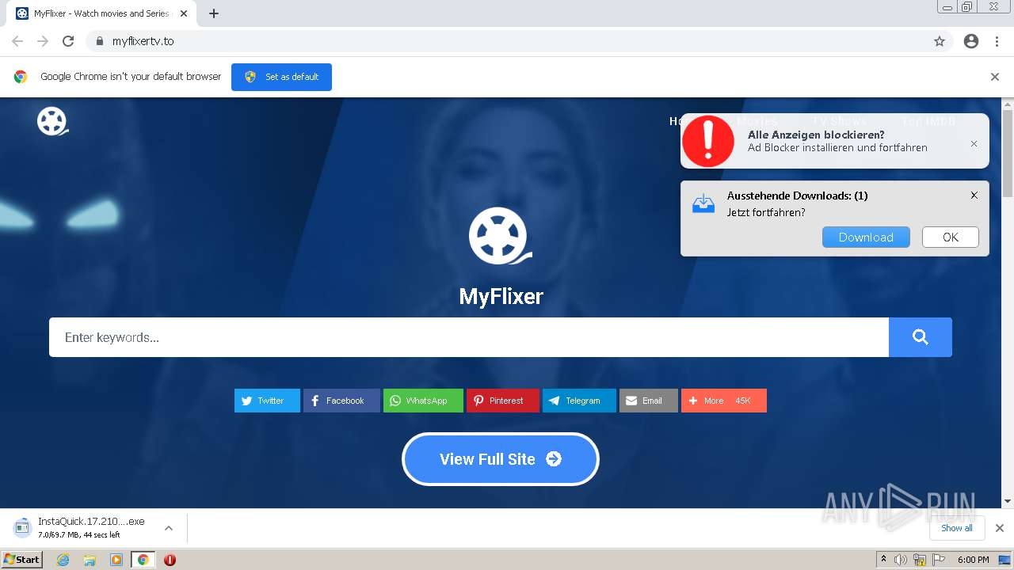This screenshot has height=570, width=1014.
Task: Click the blue Download button
Action: click(866, 237)
